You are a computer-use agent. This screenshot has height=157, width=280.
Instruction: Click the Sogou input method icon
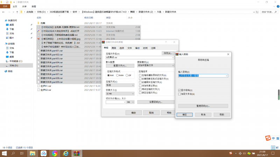[267, 138]
